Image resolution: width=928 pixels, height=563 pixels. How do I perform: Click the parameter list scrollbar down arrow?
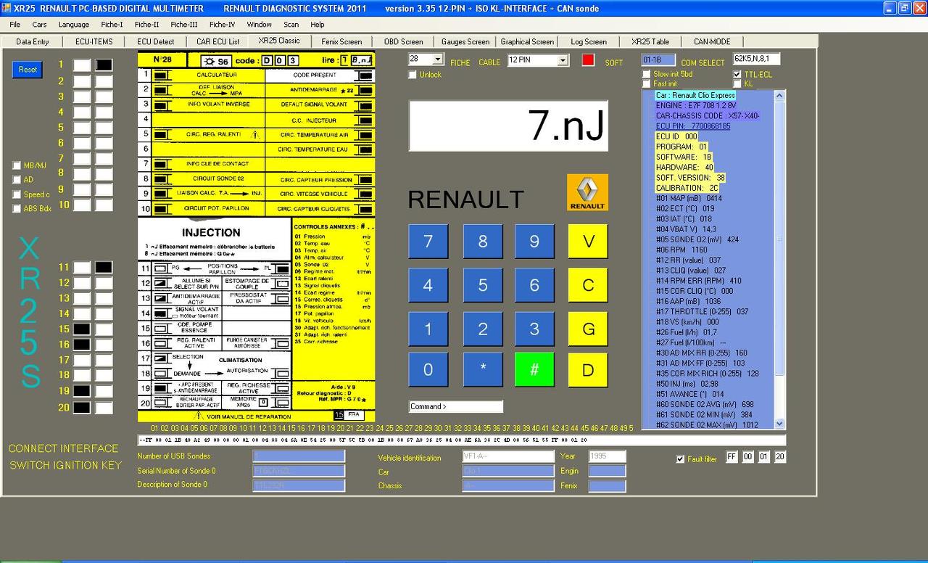[x=780, y=424]
